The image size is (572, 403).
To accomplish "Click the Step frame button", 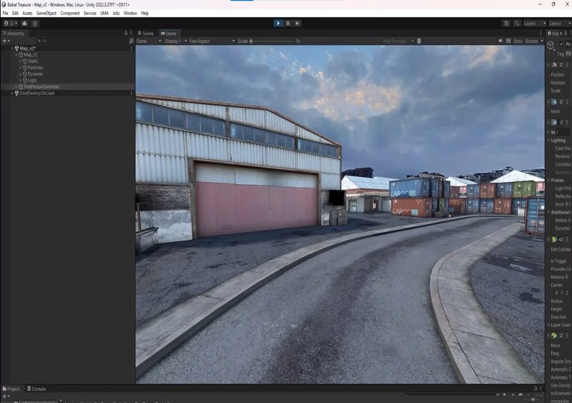I will [x=297, y=23].
